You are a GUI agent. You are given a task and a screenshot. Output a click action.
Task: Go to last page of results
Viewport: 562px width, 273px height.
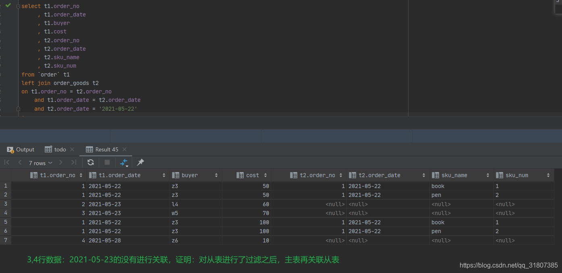pos(74,162)
